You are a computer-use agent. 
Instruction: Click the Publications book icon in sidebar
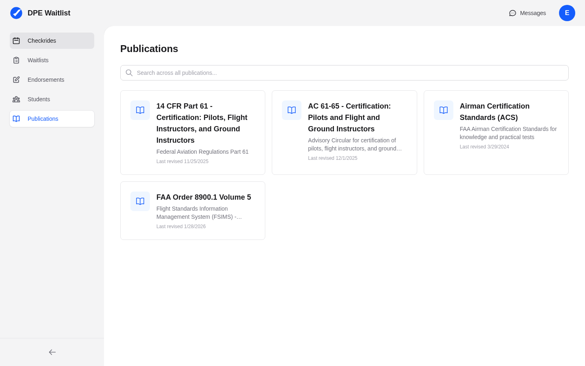click(16, 119)
